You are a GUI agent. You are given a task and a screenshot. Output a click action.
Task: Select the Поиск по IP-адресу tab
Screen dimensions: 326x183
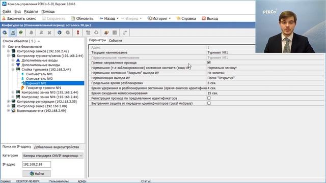[17, 147]
